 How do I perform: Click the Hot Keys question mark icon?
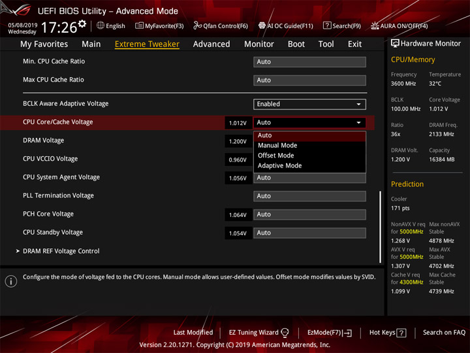pyautogui.click(x=401, y=333)
